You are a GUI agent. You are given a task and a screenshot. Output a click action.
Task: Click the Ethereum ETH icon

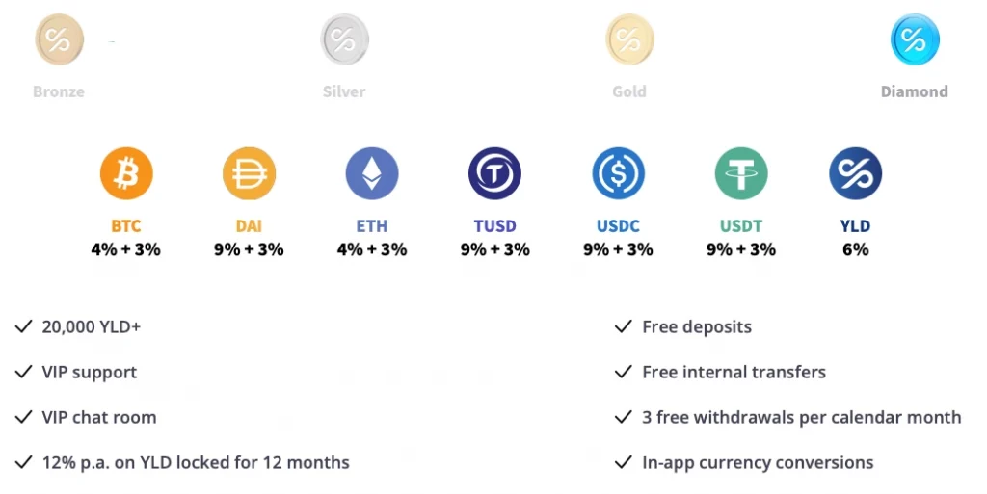tap(371, 174)
